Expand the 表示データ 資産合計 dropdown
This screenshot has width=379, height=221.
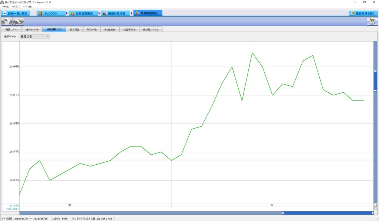click(34, 37)
